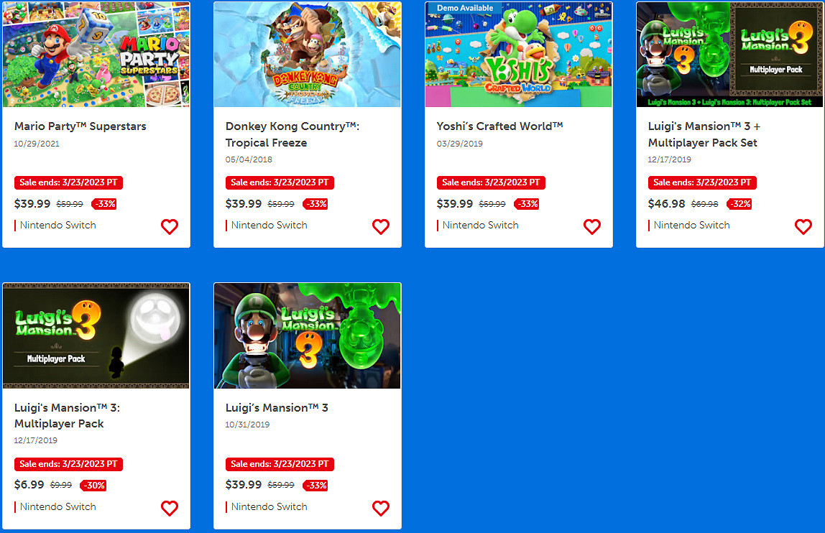Viewport: 825px width, 533px height.
Task: Open Luigi's Mansion 3 standalone cover image
Action: 308,335
